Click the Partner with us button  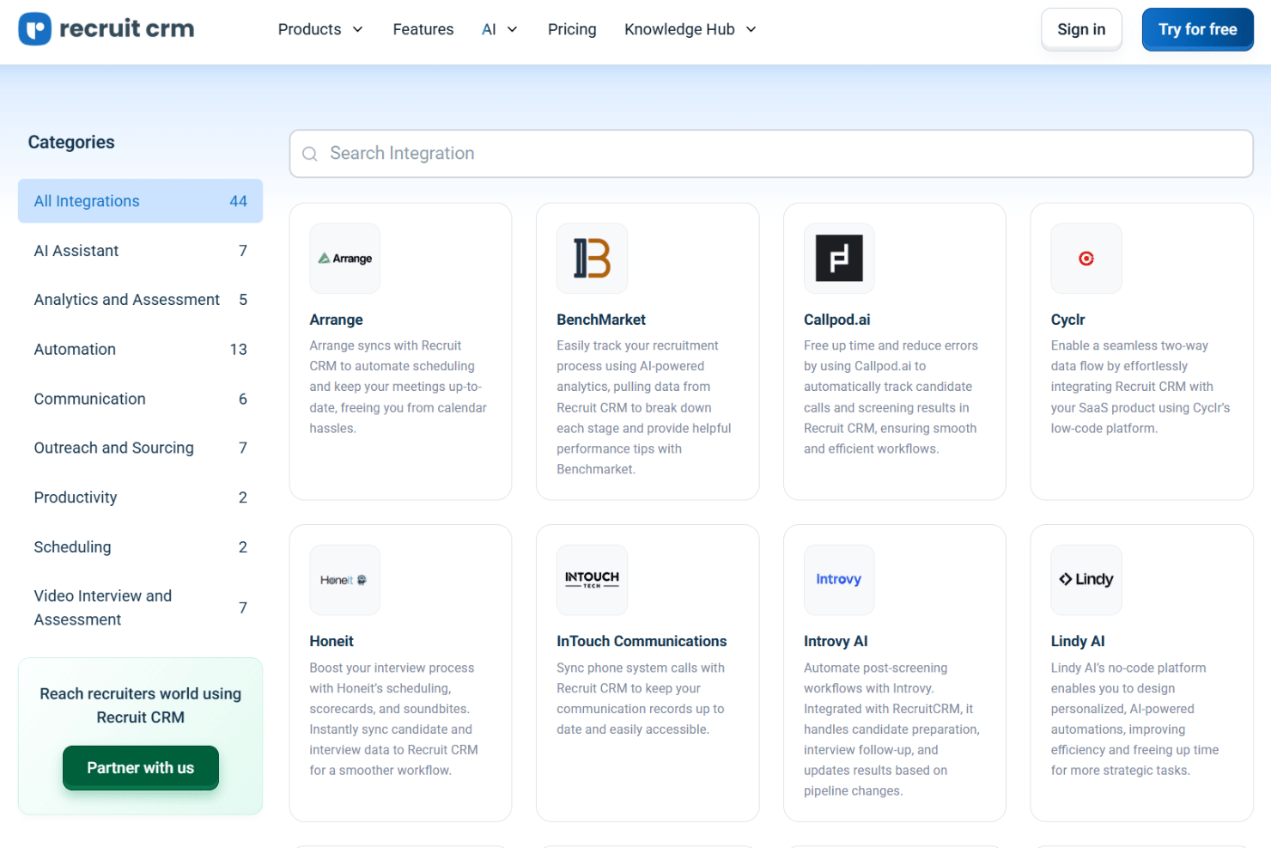[x=141, y=768]
